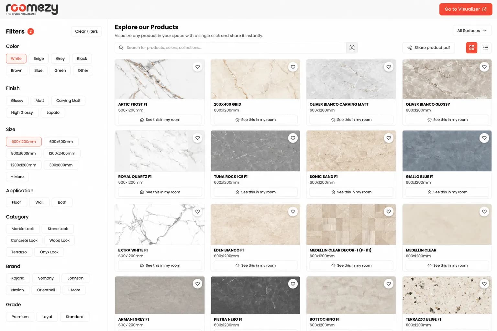Open the ARMANI GREY F1 thumbnail

(160, 295)
